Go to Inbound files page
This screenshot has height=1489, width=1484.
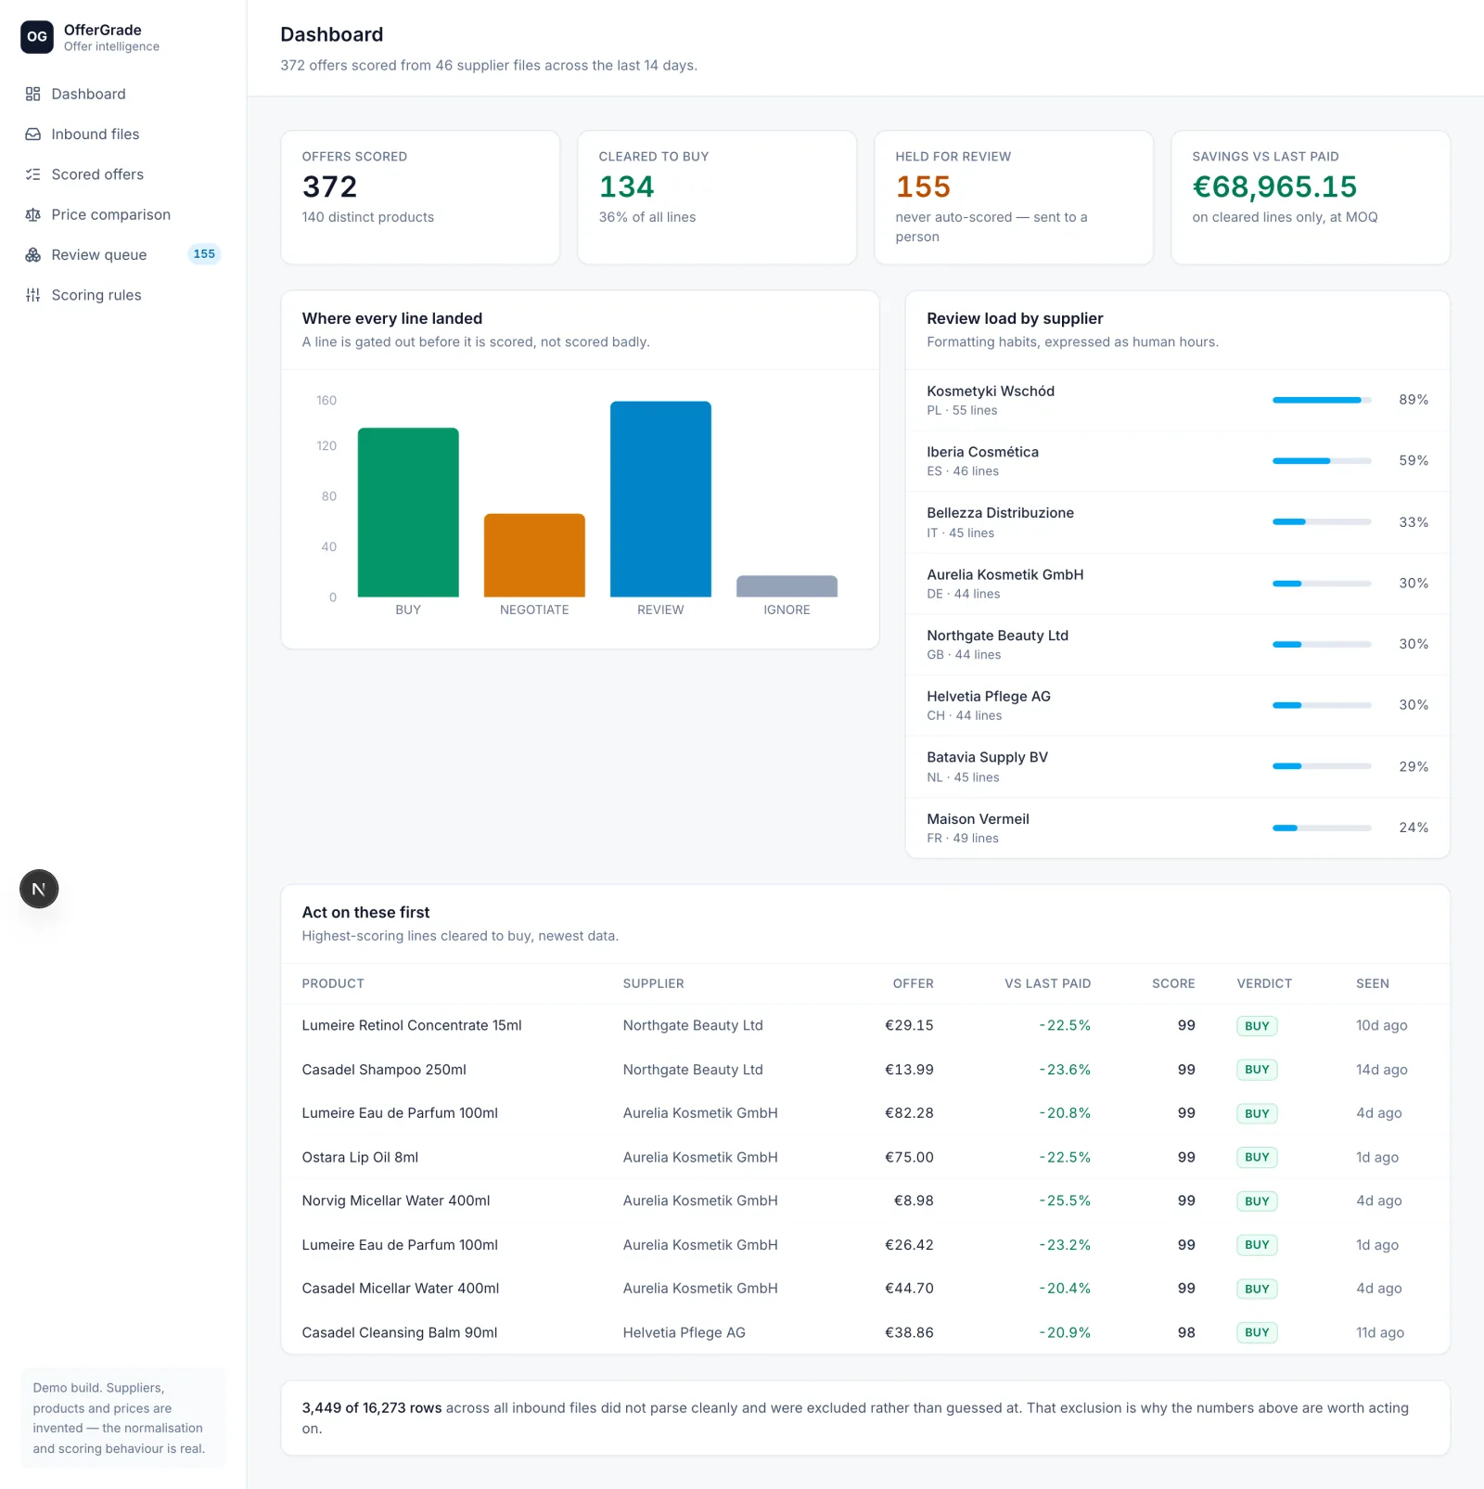click(x=122, y=135)
